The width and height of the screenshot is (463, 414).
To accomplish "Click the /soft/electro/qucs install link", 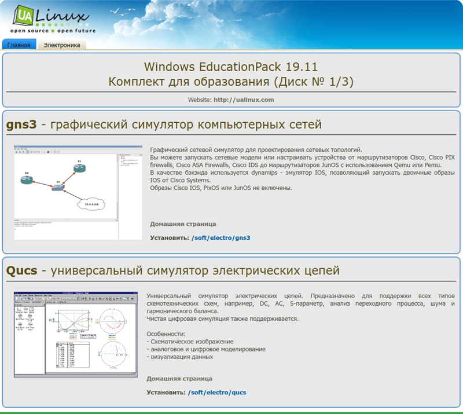I will [216, 393].
